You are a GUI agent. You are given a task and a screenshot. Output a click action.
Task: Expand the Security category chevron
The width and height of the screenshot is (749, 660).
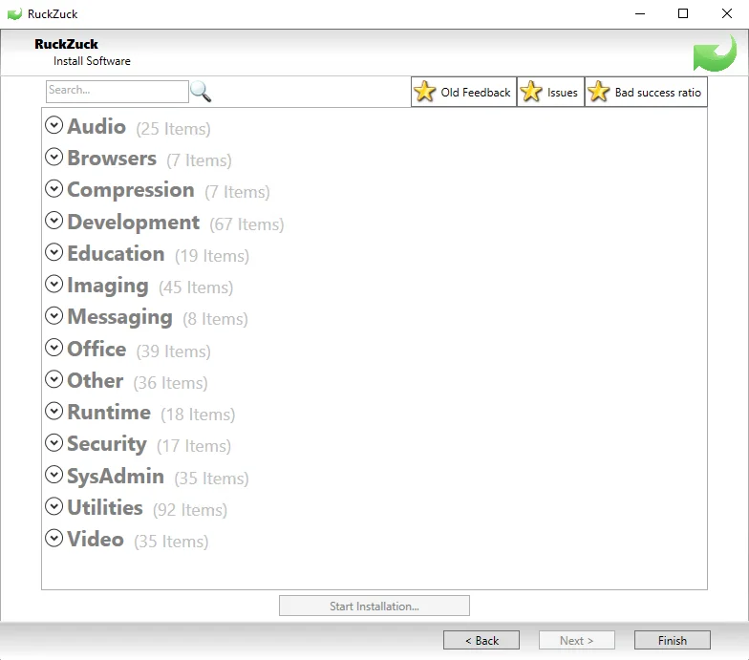point(54,443)
